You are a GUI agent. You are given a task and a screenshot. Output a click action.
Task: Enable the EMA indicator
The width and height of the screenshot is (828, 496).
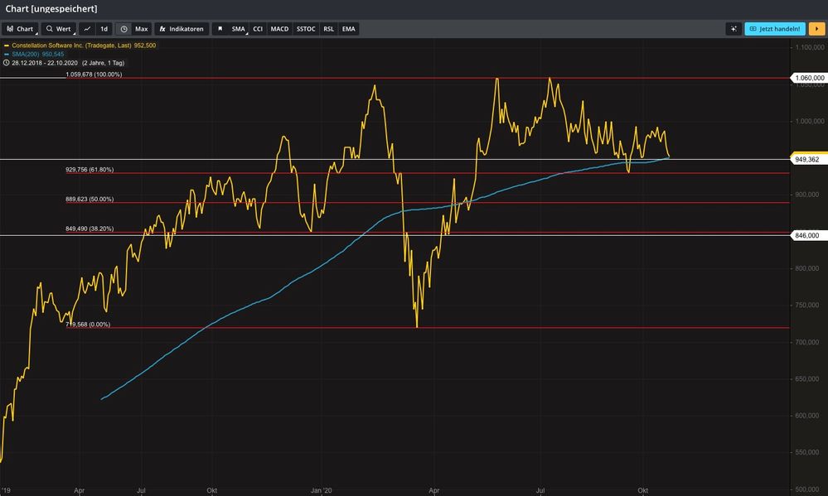(x=349, y=29)
